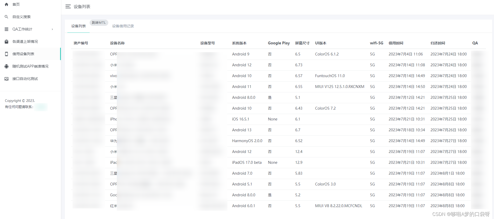Image resolution: width=494 pixels, height=219 pixels.
Task: Click the 归还时间 column header
Action: [438, 43]
